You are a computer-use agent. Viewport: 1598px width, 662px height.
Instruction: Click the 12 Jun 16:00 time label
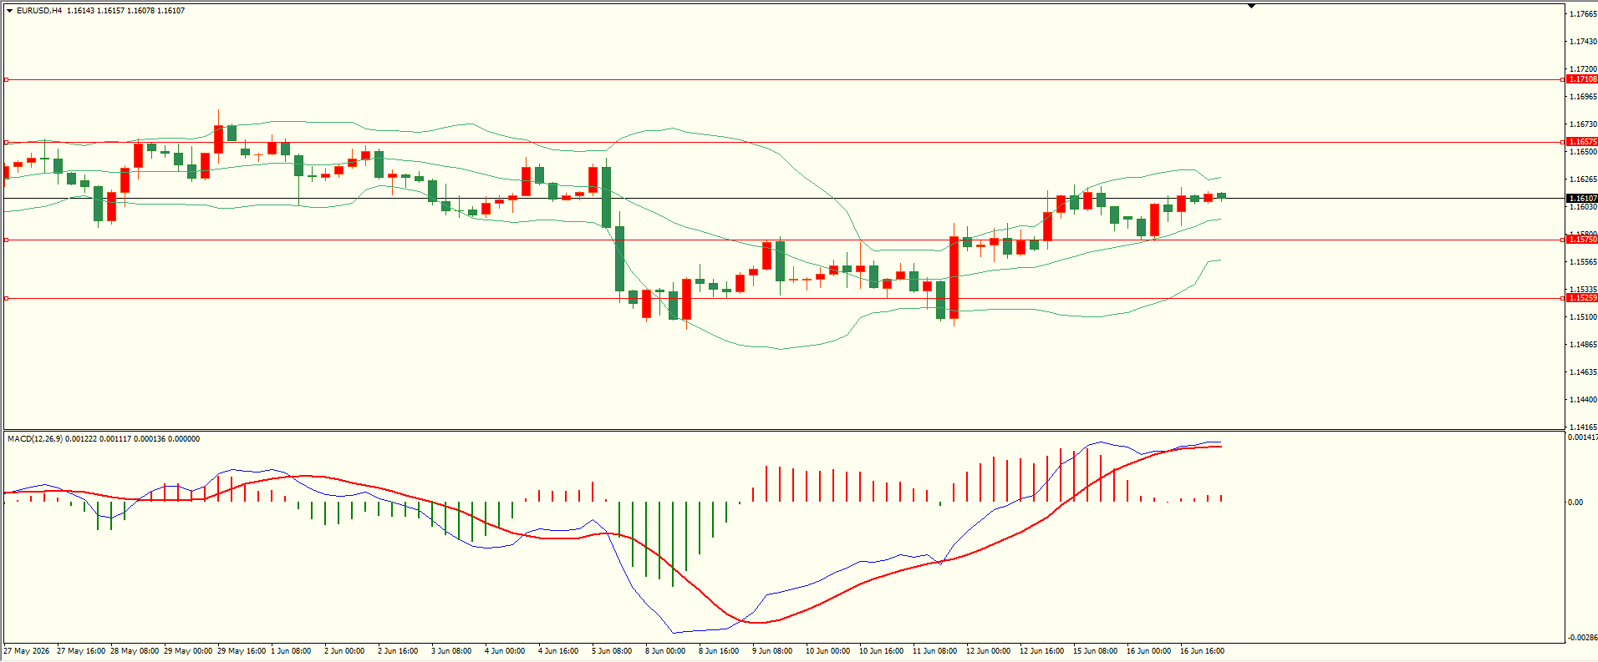pos(1042,651)
